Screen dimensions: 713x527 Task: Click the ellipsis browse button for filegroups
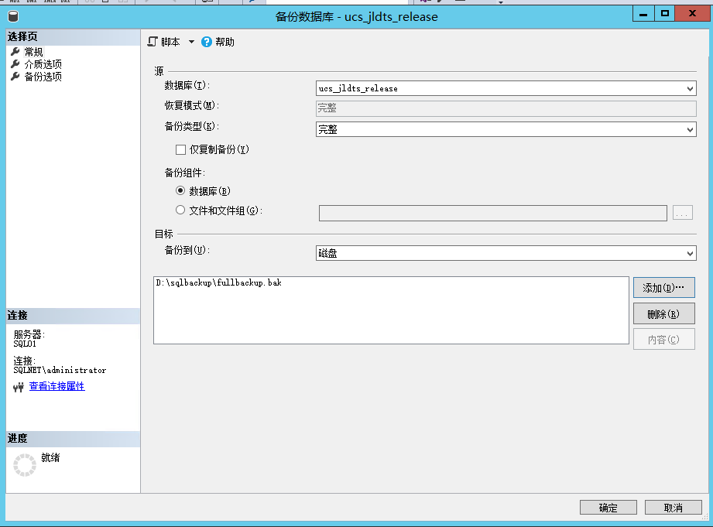click(683, 213)
